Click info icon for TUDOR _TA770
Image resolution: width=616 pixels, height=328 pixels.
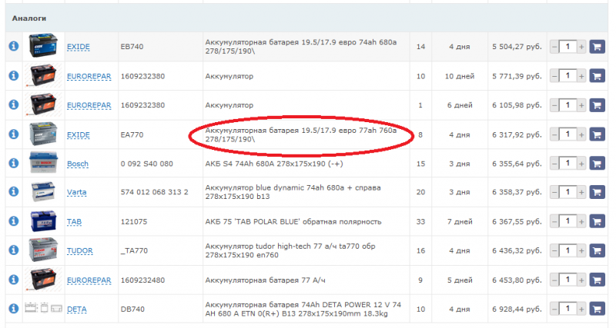coord(14,250)
